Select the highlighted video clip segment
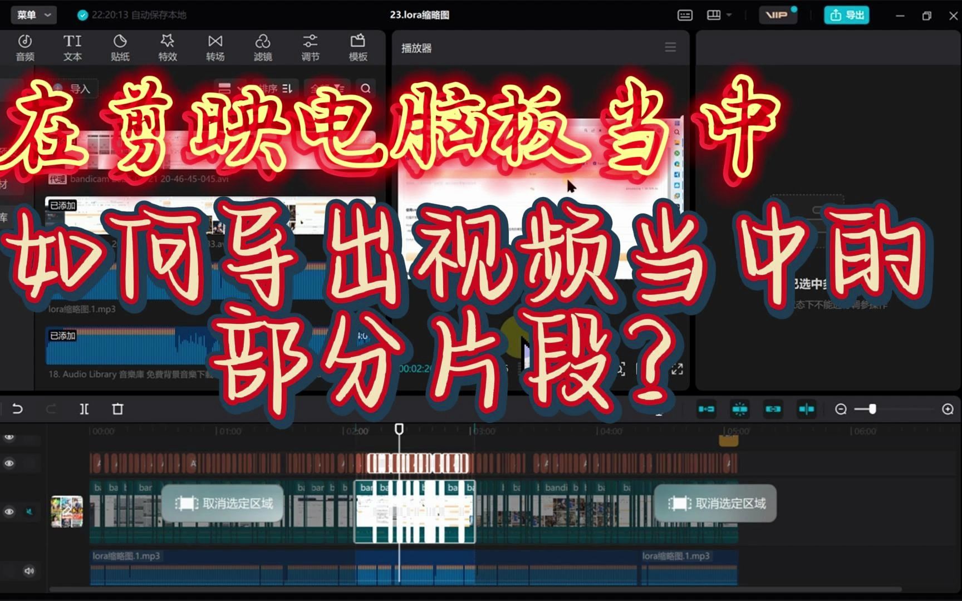Image resolution: width=962 pixels, height=601 pixels. 415,511
